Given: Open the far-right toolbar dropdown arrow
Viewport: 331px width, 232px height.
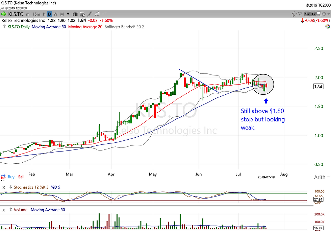Looking at the screenshot, I should point(329,14).
